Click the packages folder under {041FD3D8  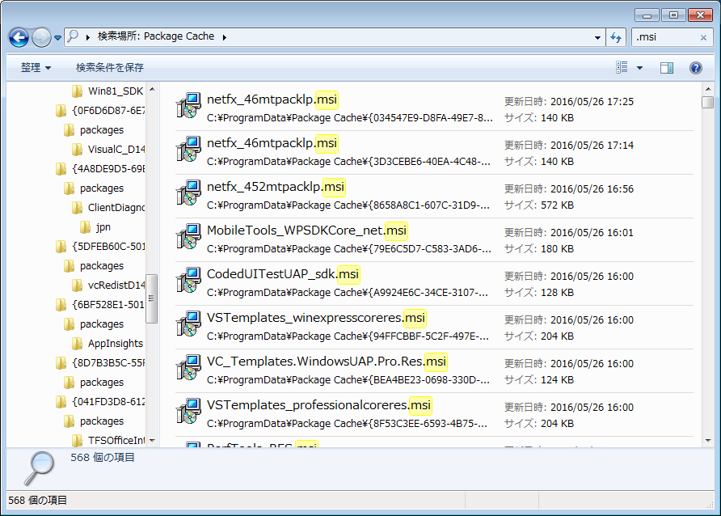(x=94, y=421)
